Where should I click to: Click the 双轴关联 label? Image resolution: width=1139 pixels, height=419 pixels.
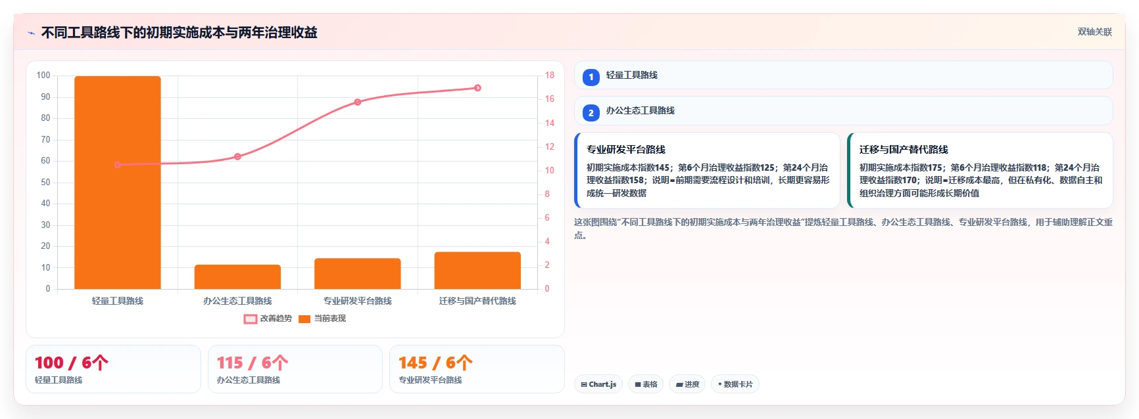1094,32
